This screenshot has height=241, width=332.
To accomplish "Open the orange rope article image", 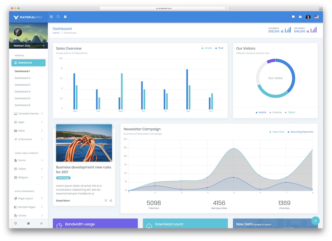I will tap(84, 143).
